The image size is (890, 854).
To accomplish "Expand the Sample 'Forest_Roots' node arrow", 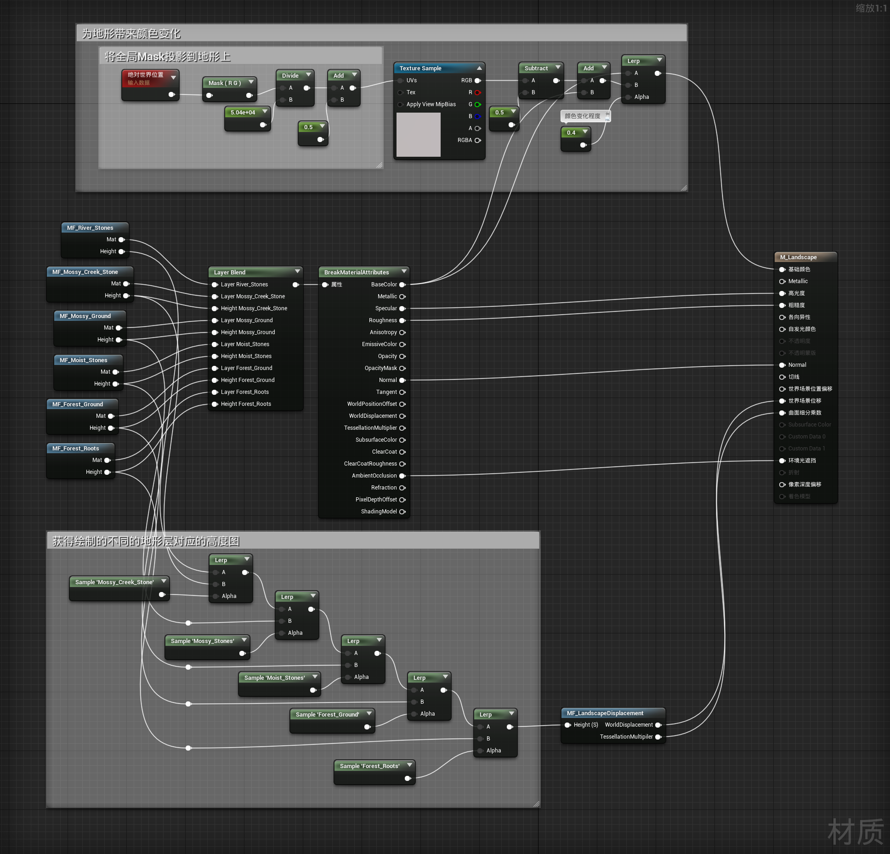I will [x=409, y=765].
